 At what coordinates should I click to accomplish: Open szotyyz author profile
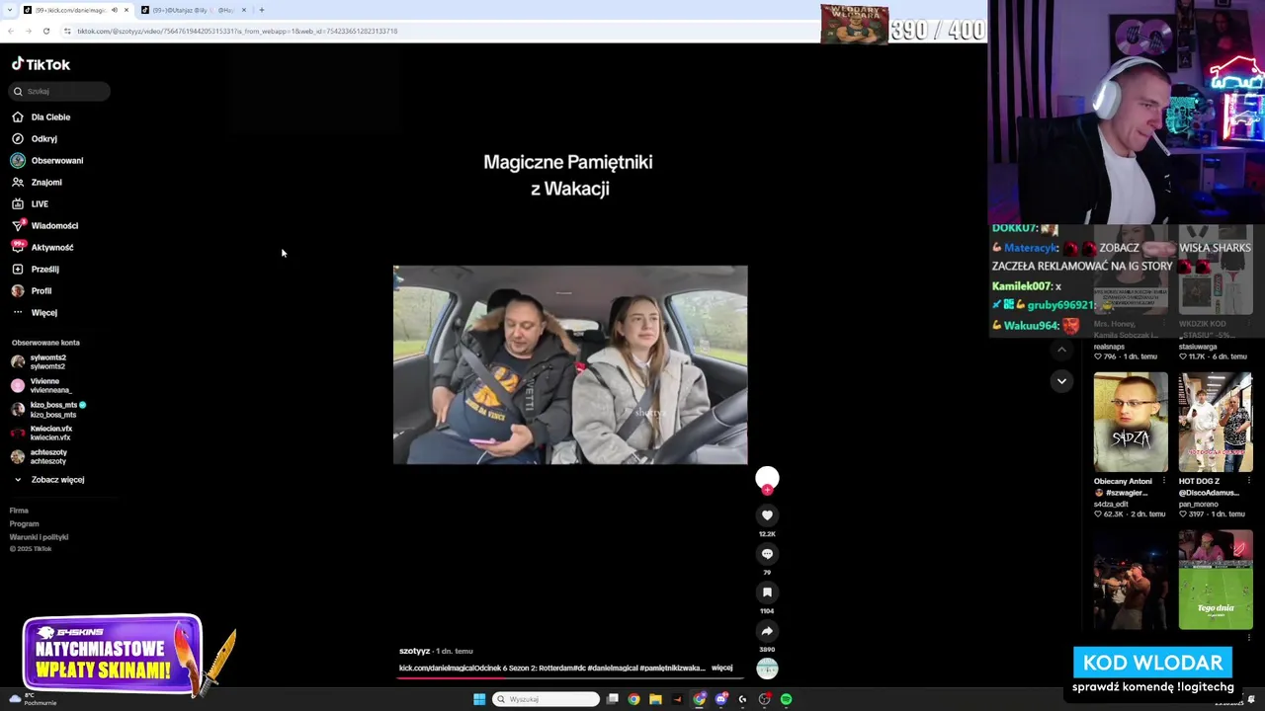pyautogui.click(x=414, y=651)
